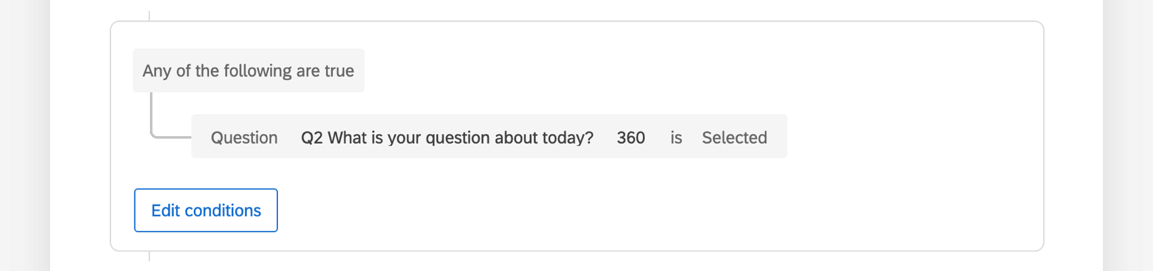Click the gray condition row's right edge padding
The width and height of the screenshot is (1153, 271).
(x=778, y=138)
